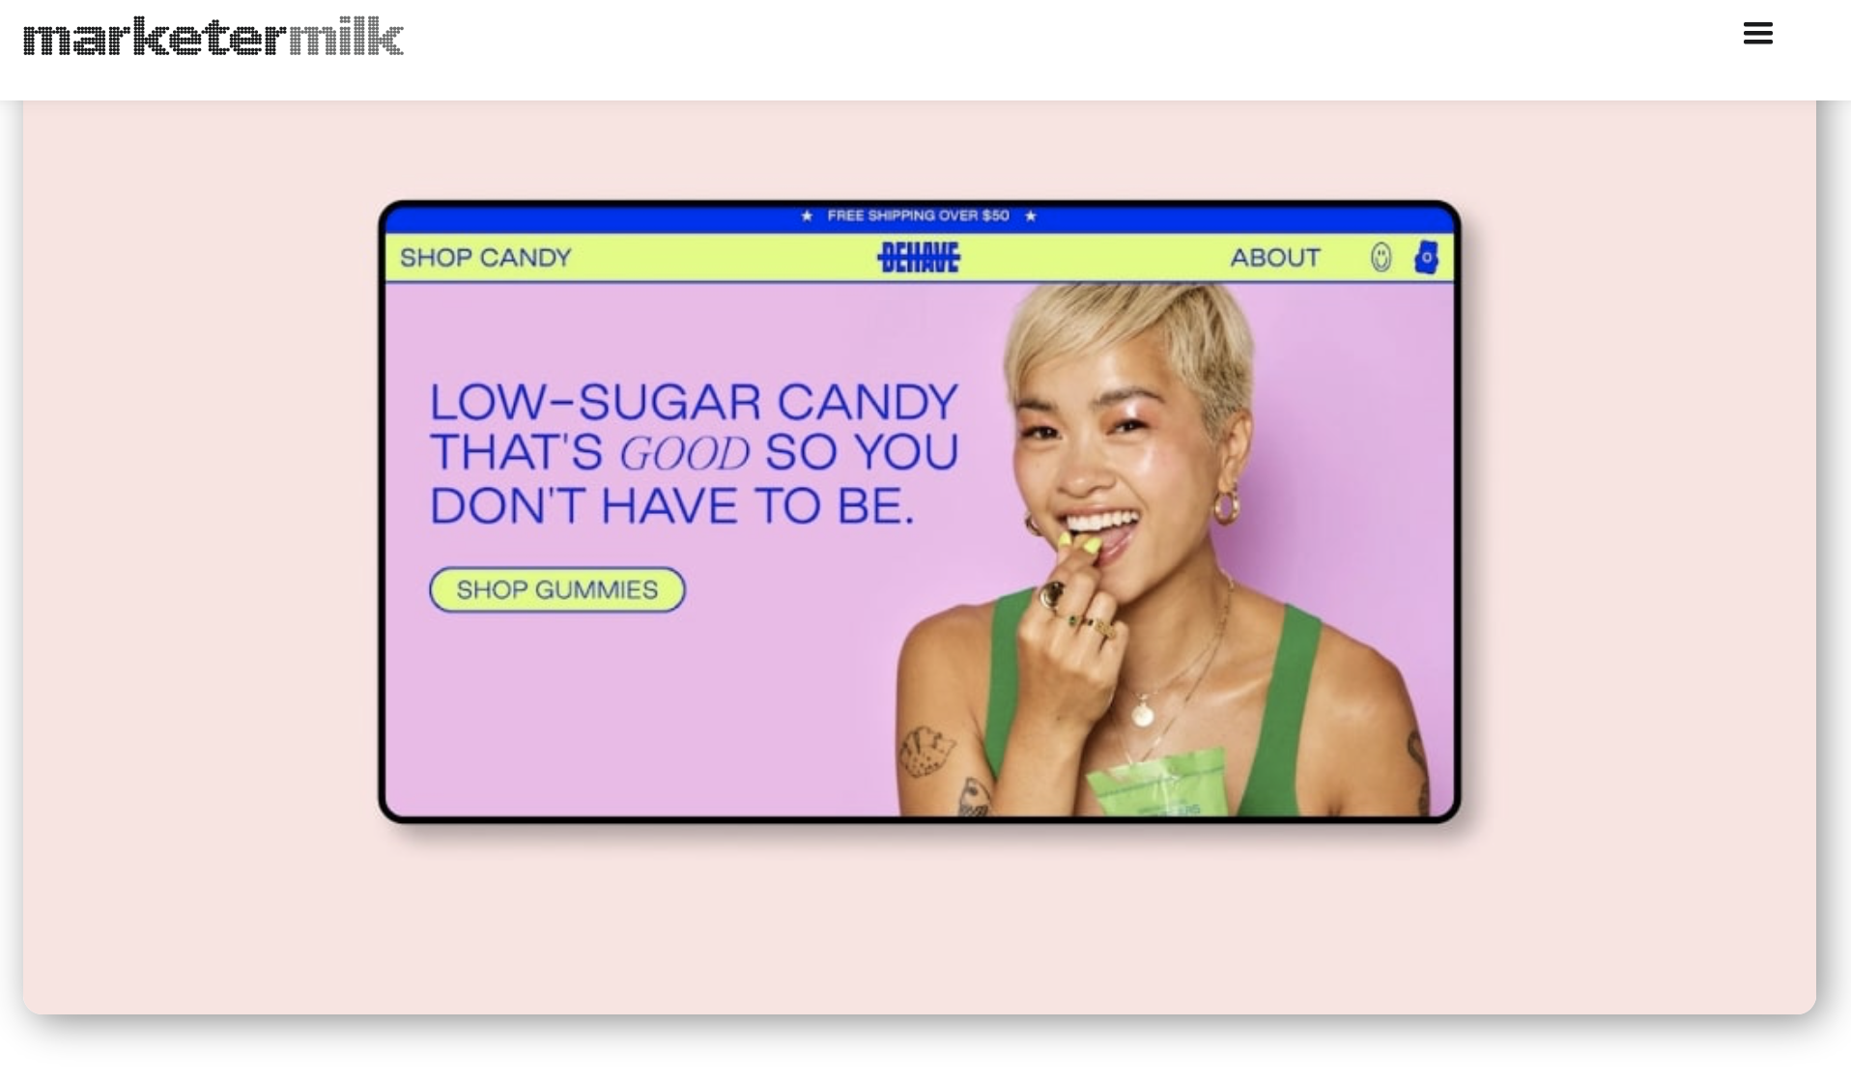This screenshot has width=1851, height=1084.
Task: Open the blue shopping bag cart icon
Action: coord(1426,257)
